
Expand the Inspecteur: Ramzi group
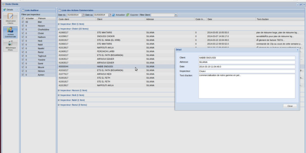pyautogui.click(x=58, y=105)
